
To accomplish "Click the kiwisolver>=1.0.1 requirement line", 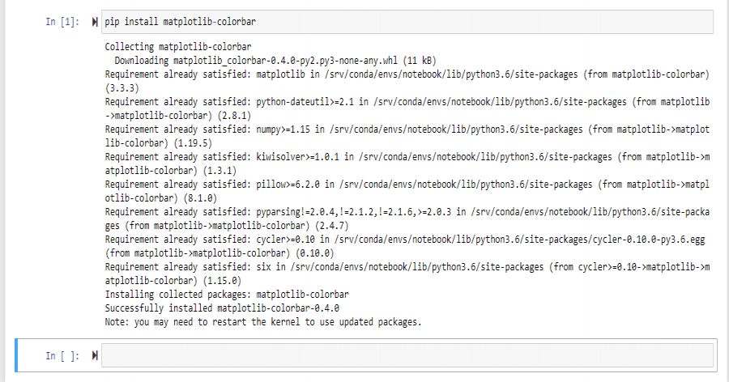I will click(405, 157).
